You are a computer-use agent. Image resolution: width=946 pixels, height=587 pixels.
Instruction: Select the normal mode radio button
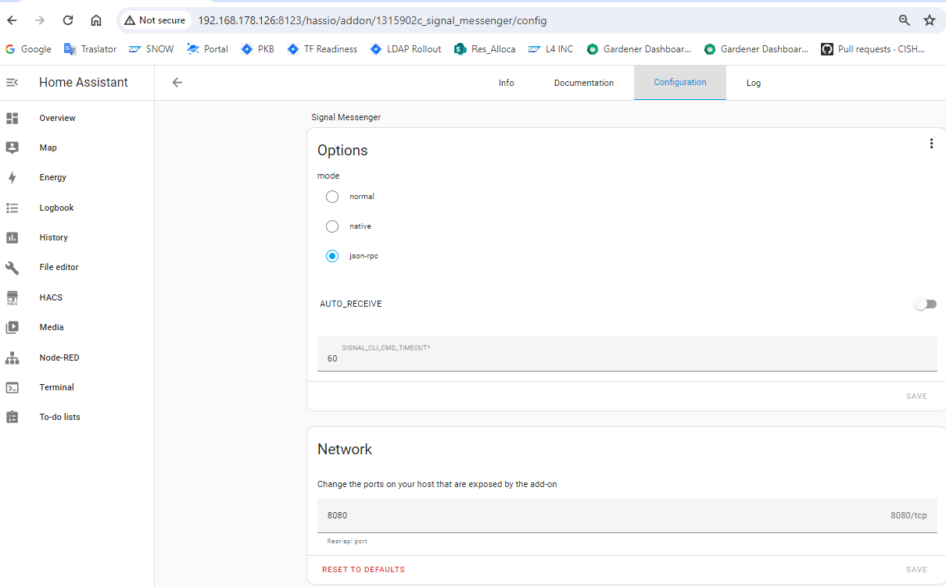point(331,197)
